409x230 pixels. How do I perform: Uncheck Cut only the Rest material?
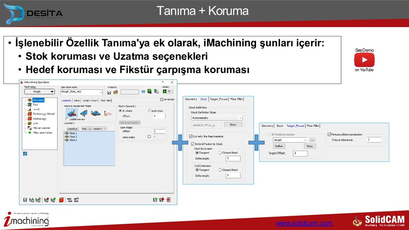click(x=191, y=137)
